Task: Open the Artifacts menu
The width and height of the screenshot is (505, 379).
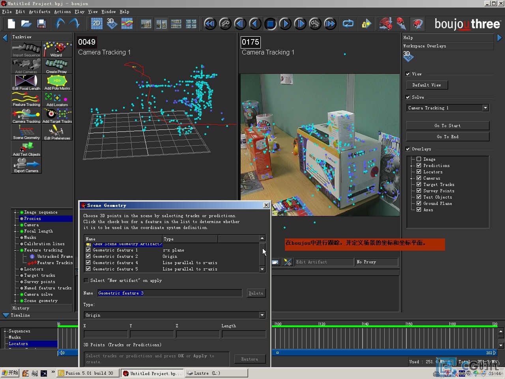Action: point(39,12)
